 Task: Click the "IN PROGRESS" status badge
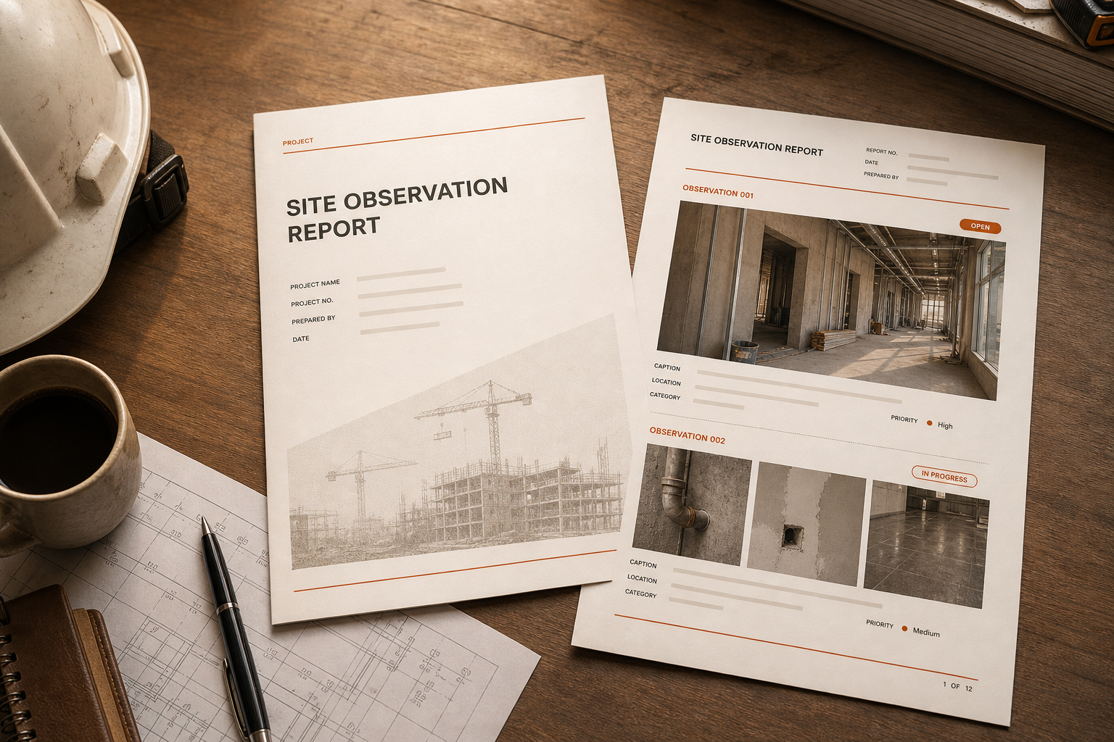(x=944, y=476)
